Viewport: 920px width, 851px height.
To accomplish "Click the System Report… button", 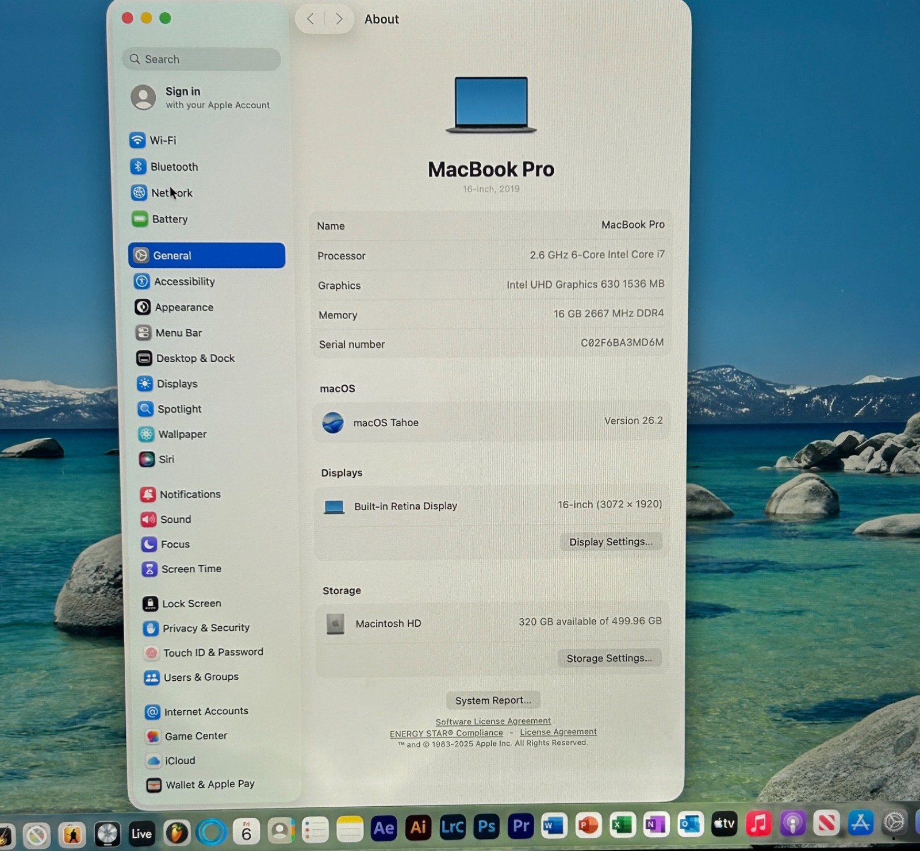I will click(x=493, y=700).
